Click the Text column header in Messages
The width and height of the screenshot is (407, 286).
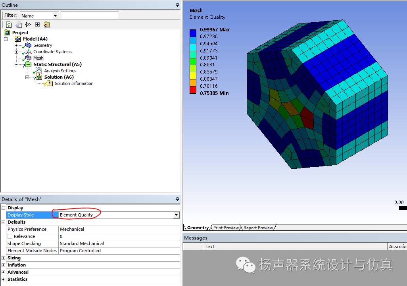(209, 247)
